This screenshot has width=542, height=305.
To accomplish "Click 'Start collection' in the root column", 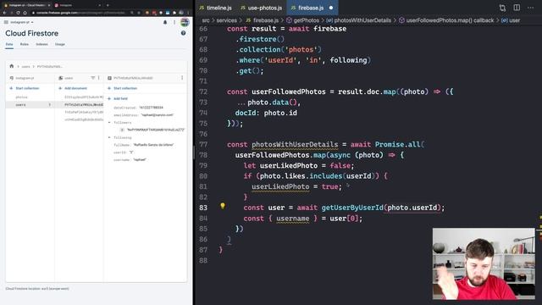I will [25, 88].
